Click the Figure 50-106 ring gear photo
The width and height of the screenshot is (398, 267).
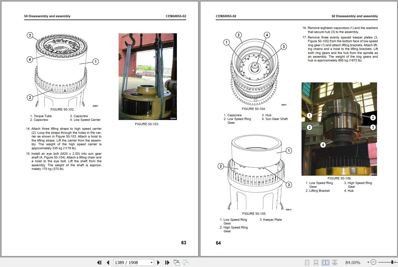pyautogui.click(x=339, y=129)
